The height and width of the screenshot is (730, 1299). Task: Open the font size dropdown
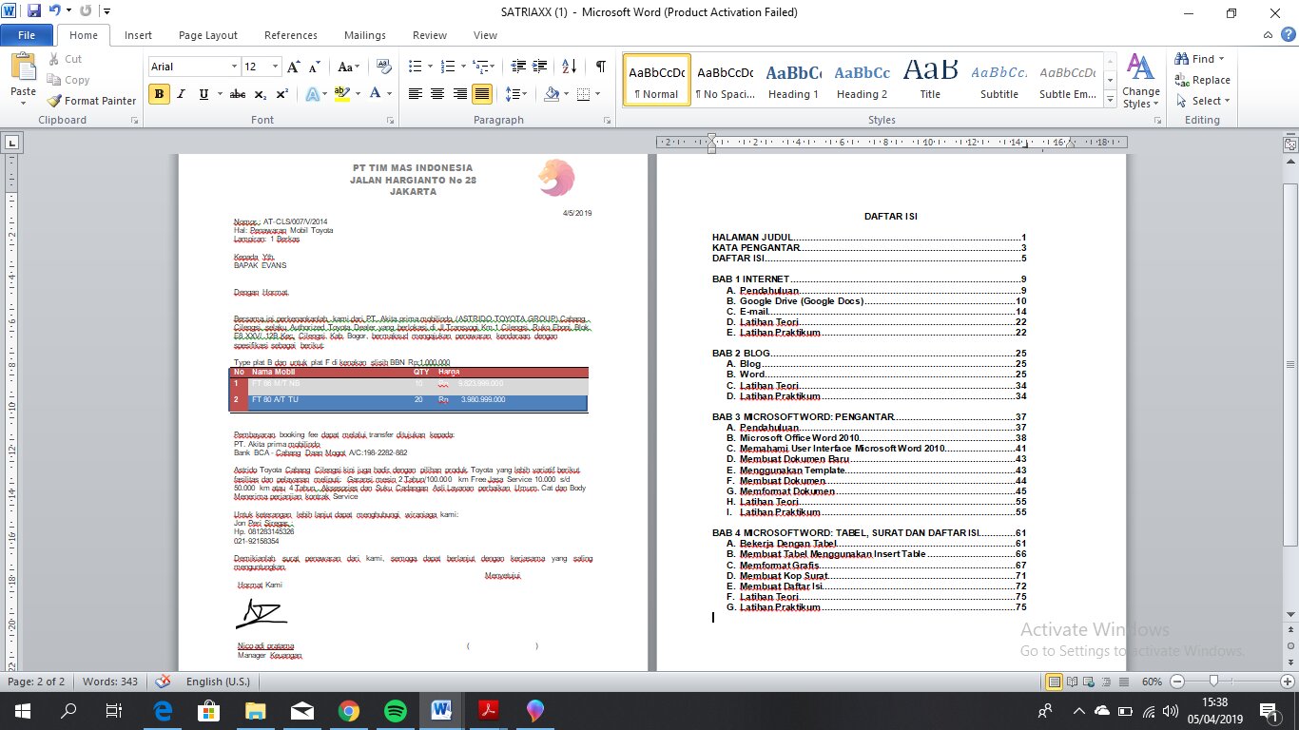(x=276, y=67)
